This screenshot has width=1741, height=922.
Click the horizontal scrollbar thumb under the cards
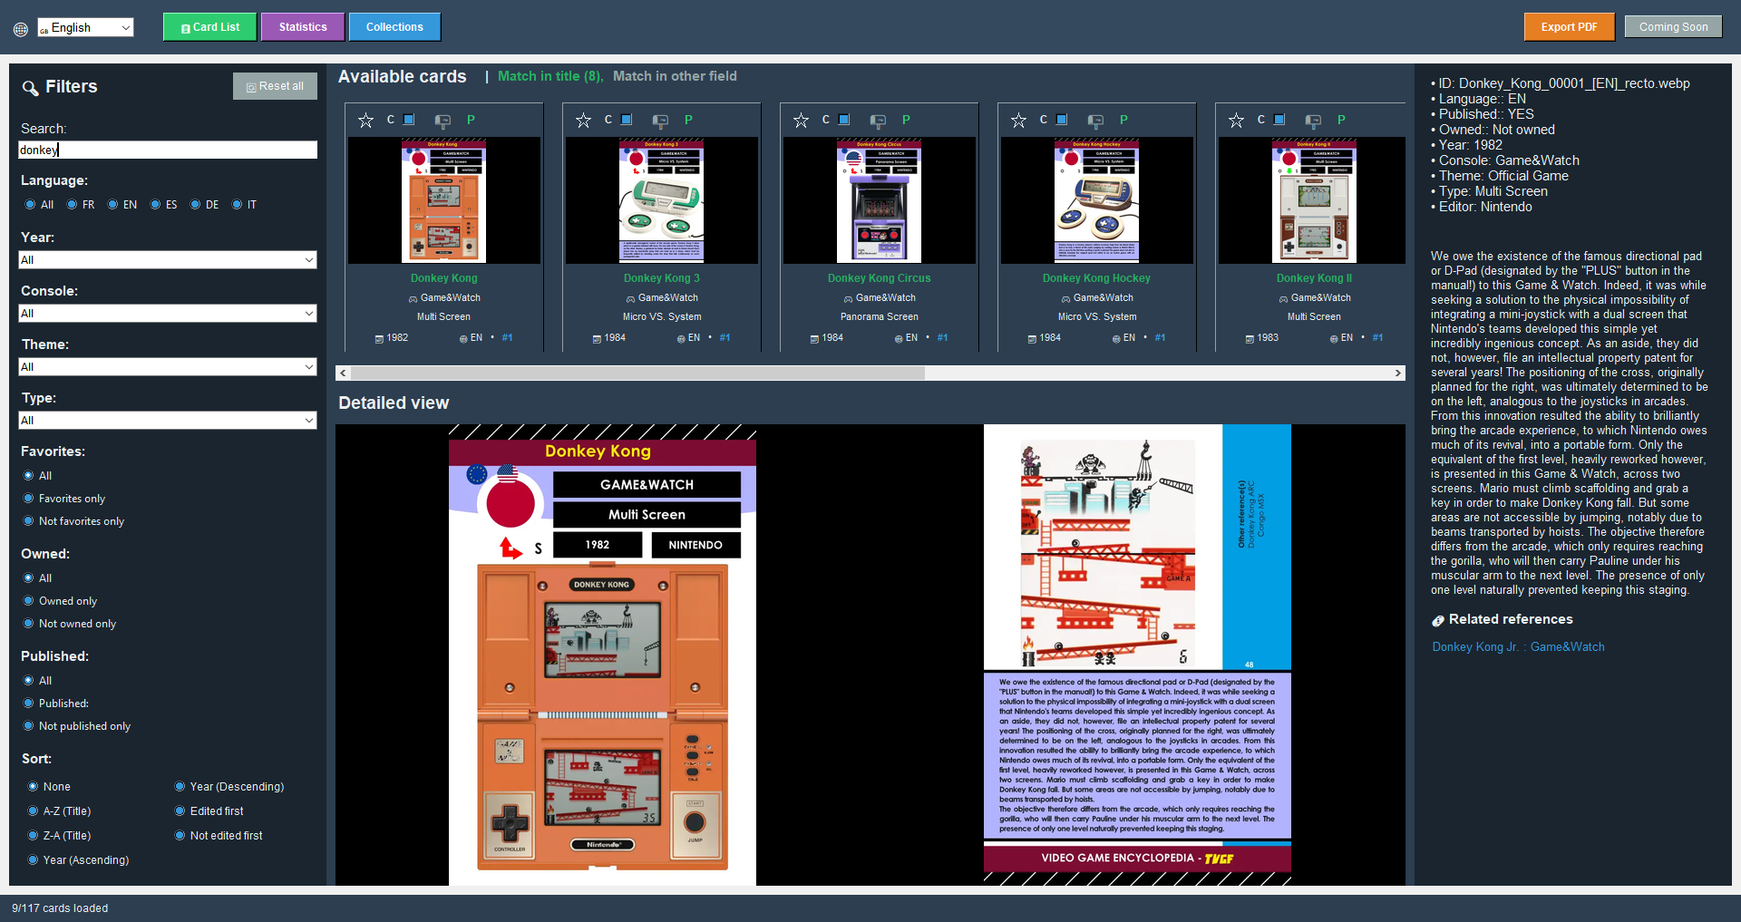[637, 374]
